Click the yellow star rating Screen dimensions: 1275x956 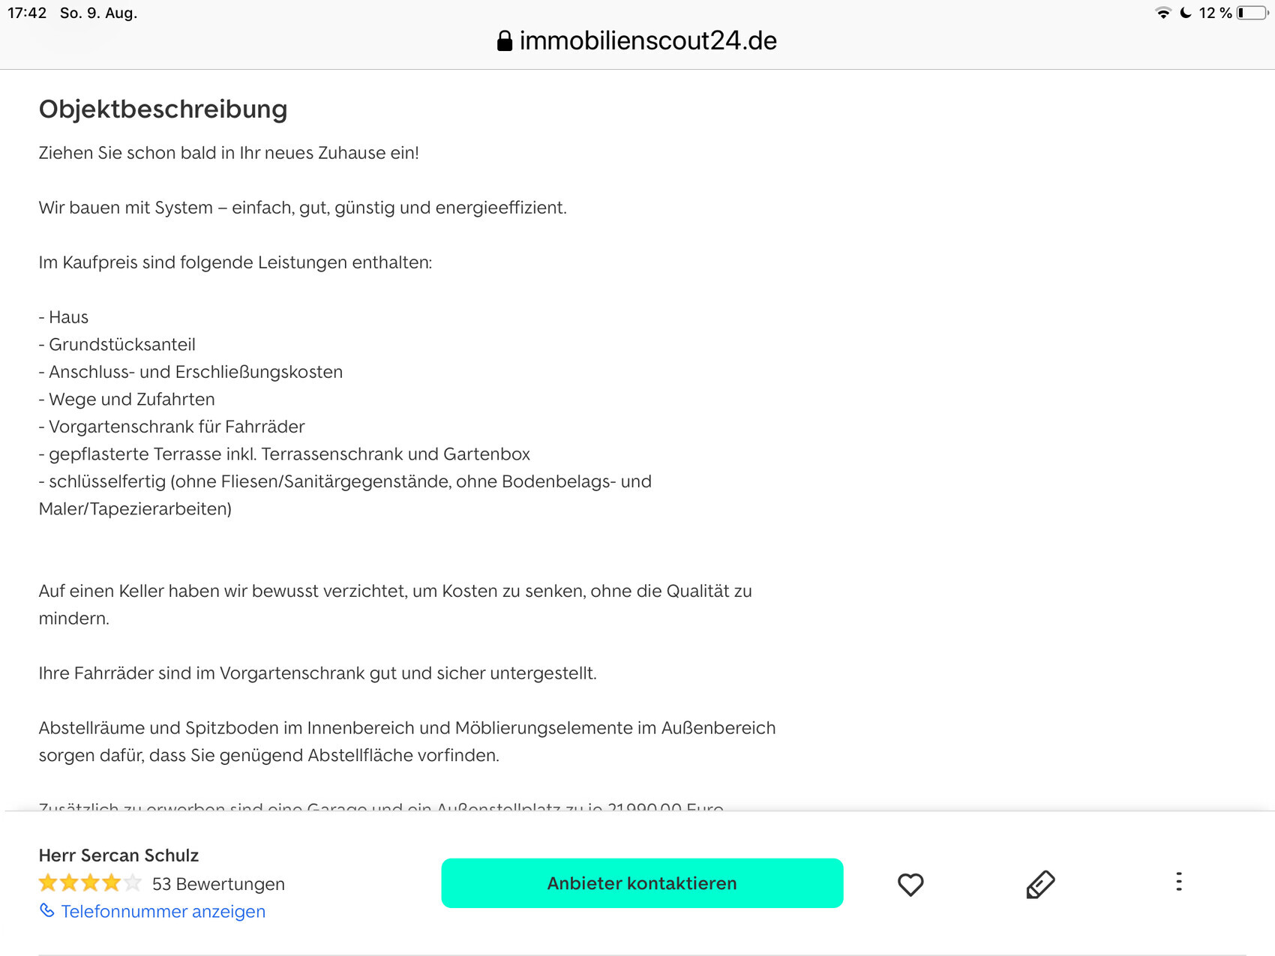[x=90, y=883]
